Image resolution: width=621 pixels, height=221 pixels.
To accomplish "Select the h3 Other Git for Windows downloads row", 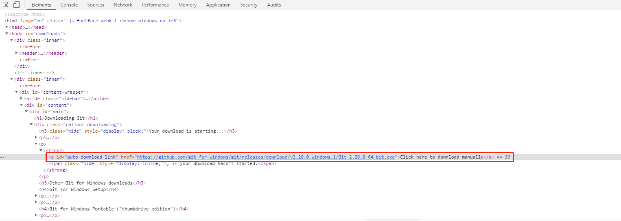I will pyautogui.click(x=92, y=183).
